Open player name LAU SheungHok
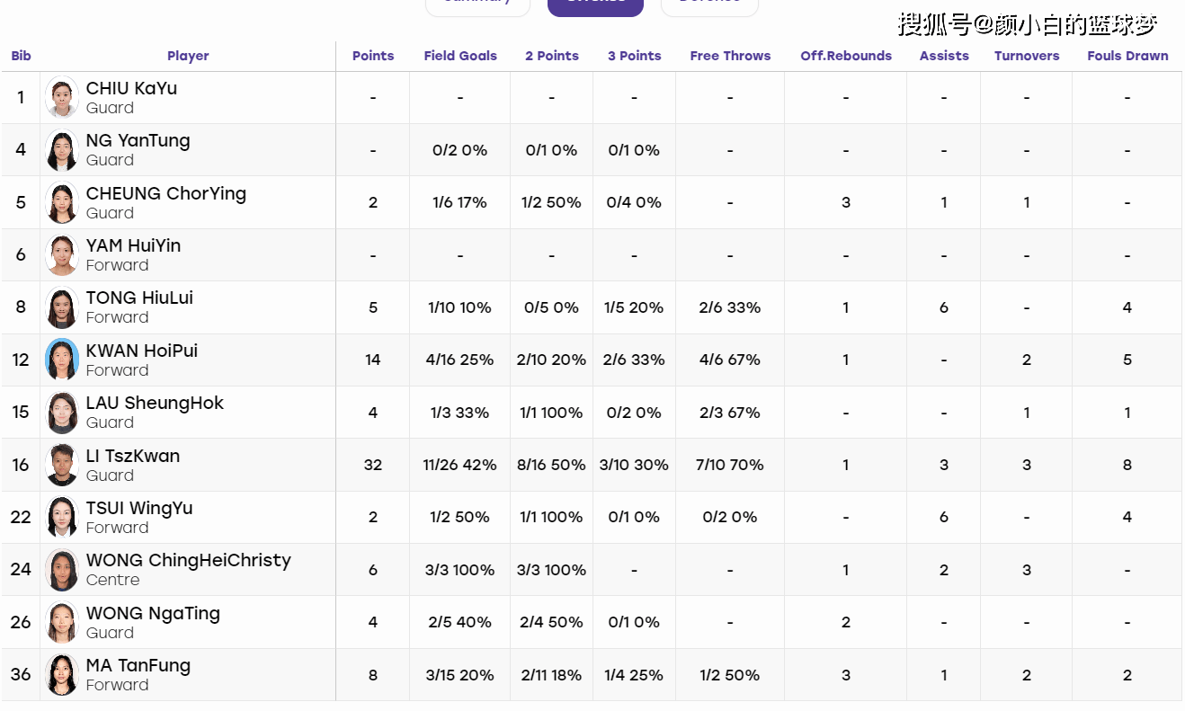The width and height of the screenshot is (1185, 711). [155, 403]
